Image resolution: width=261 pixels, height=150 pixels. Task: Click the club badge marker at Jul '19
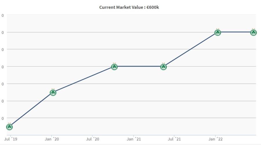click(x=10, y=127)
